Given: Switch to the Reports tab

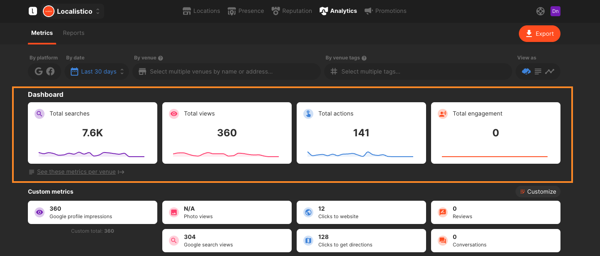Looking at the screenshot, I should click(74, 33).
